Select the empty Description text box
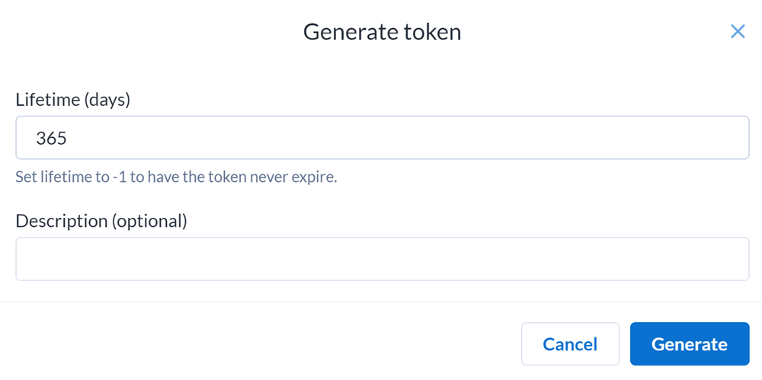 point(382,259)
